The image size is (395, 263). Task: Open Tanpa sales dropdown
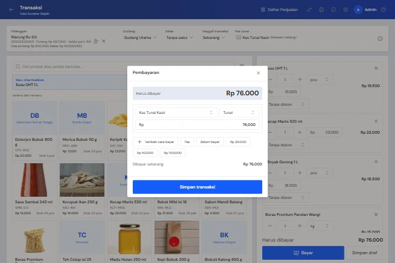click(x=179, y=37)
